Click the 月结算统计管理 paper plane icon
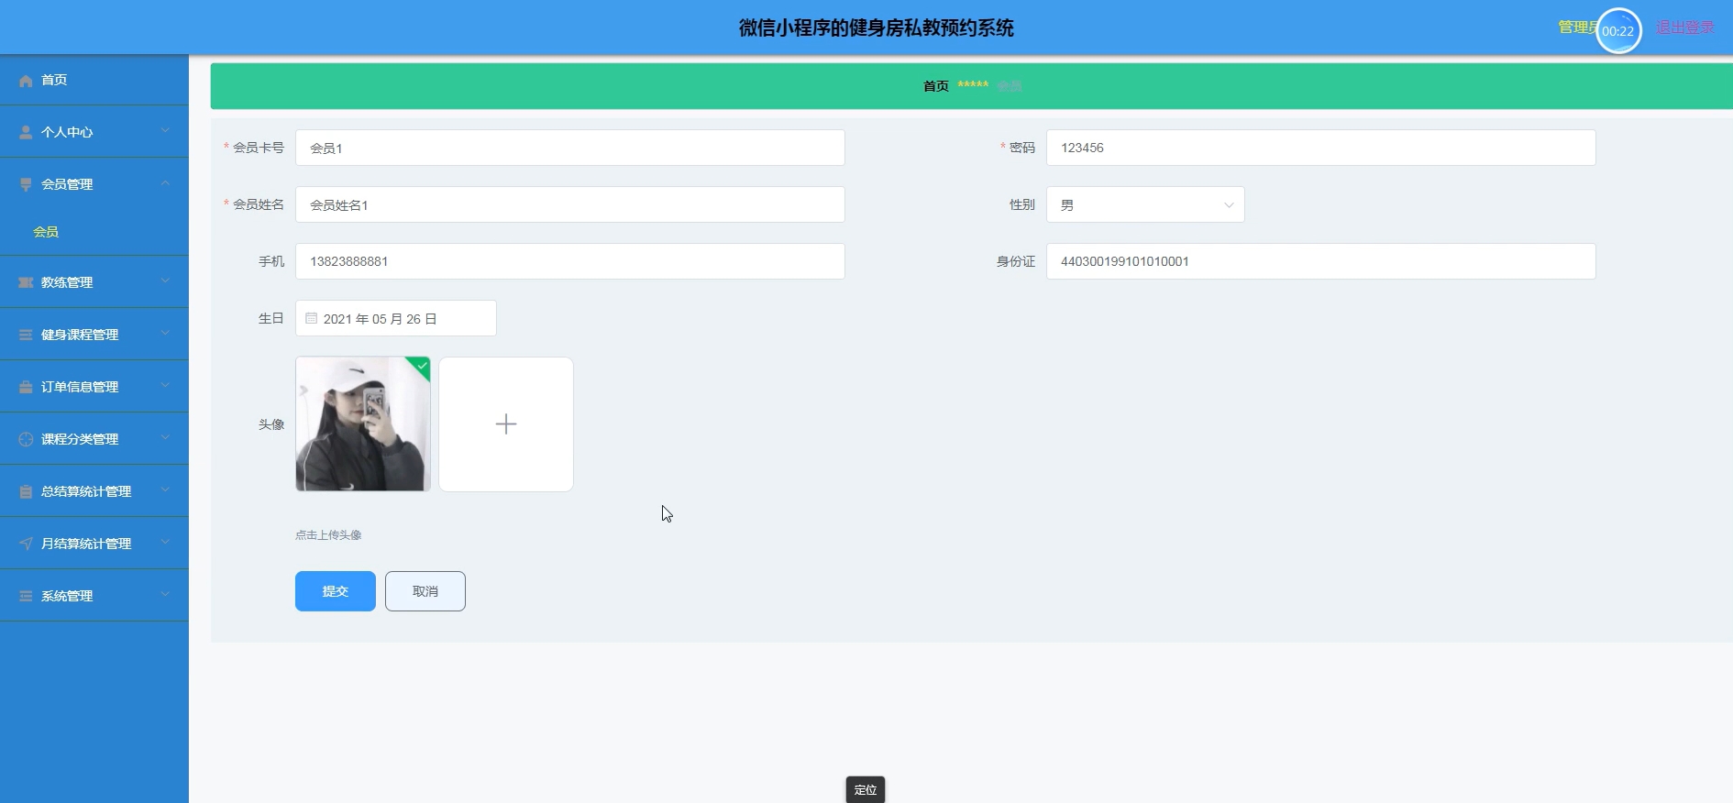This screenshot has width=1733, height=803. coord(26,544)
